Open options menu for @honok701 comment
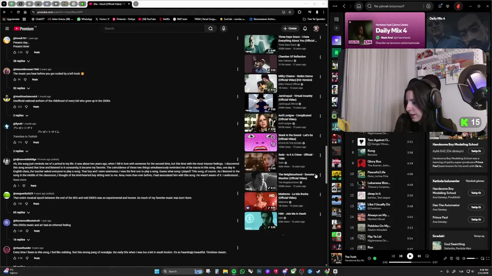The width and height of the screenshot is (492, 276). 238,38
